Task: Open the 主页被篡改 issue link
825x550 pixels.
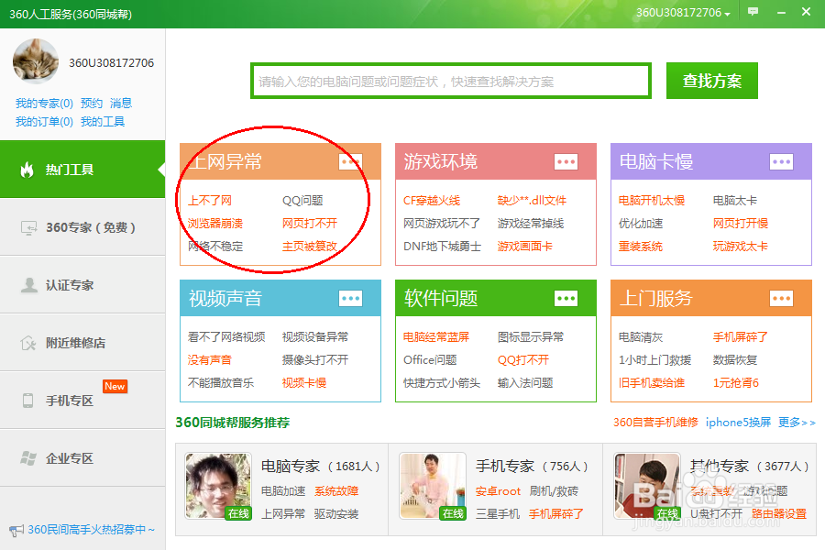Action: pyautogui.click(x=310, y=247)
